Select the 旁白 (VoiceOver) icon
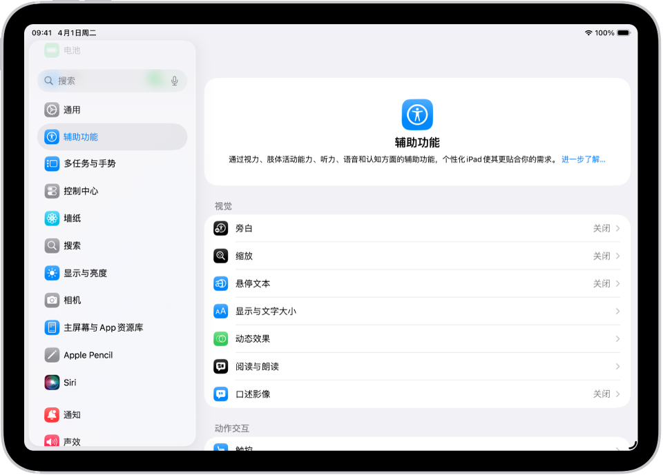Viewport: 663px width, 475px height. [x=220, y=228]
